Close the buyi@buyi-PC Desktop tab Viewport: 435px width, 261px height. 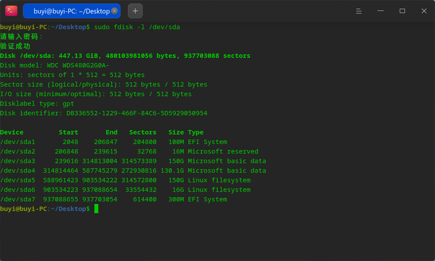point(114,11)
